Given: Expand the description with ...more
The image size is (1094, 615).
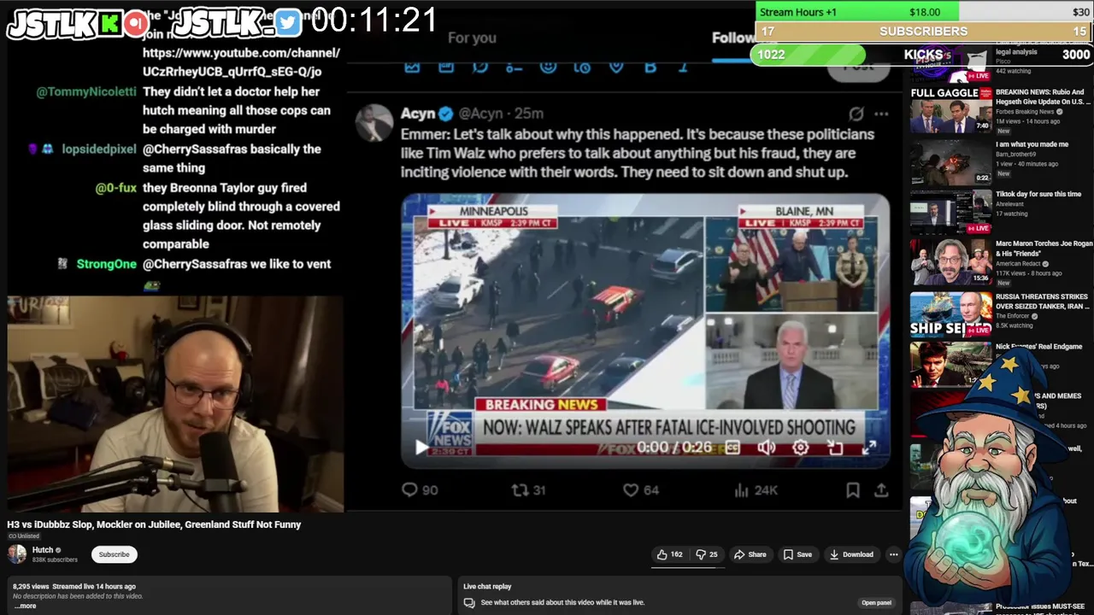Looking at the screenshot, I should (x=26, y=606).
